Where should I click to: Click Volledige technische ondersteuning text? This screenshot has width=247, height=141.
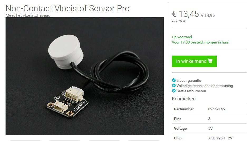(x=205, y=86)
